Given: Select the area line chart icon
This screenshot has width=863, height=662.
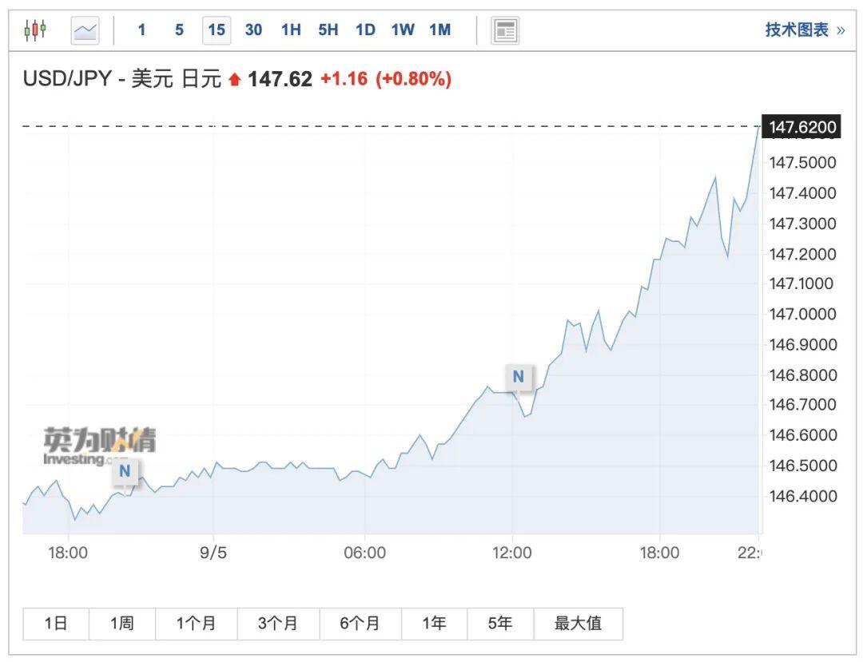Looking at the screenshot, I should (x=86, y=30).
